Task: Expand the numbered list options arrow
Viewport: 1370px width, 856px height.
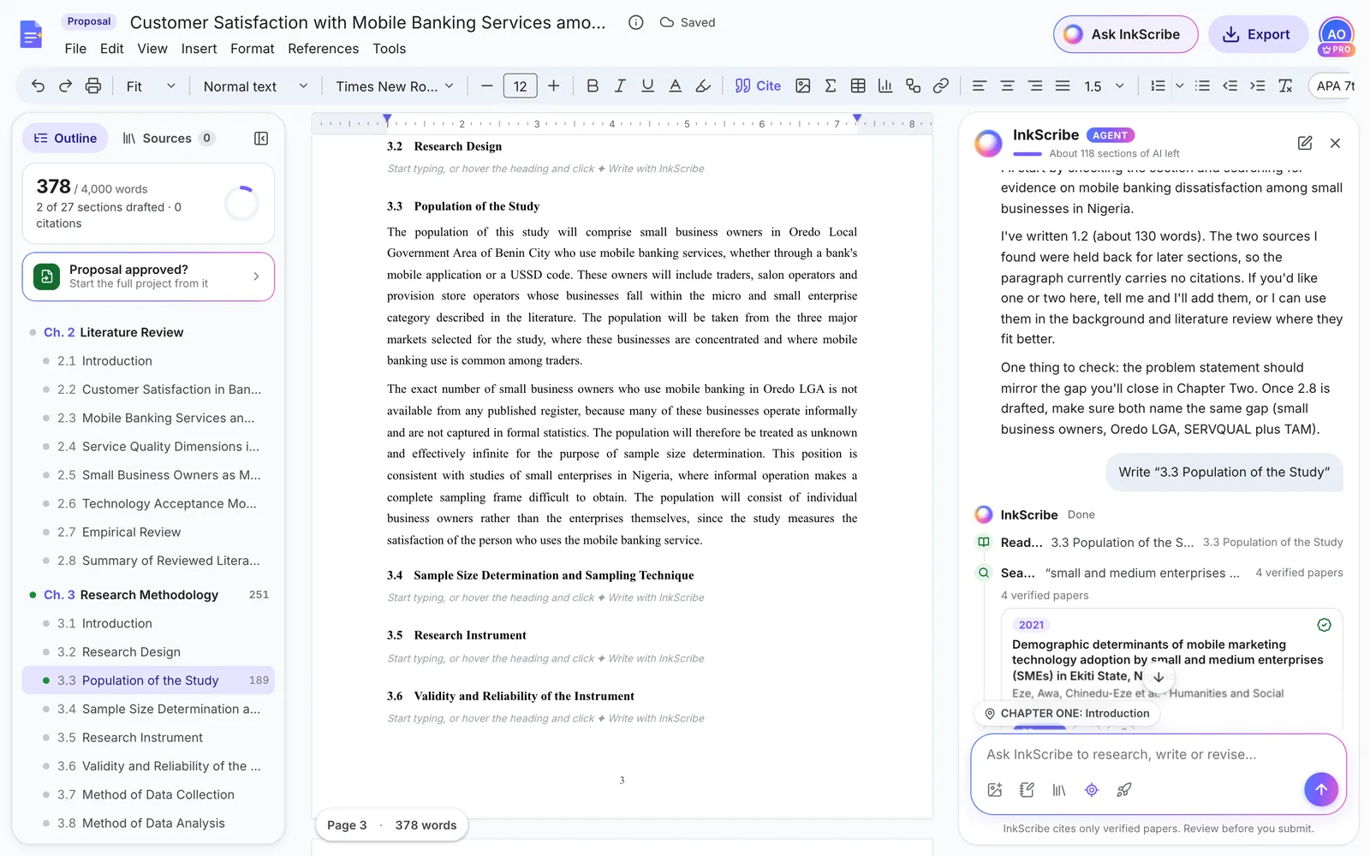Action: tap(1179, 86)
